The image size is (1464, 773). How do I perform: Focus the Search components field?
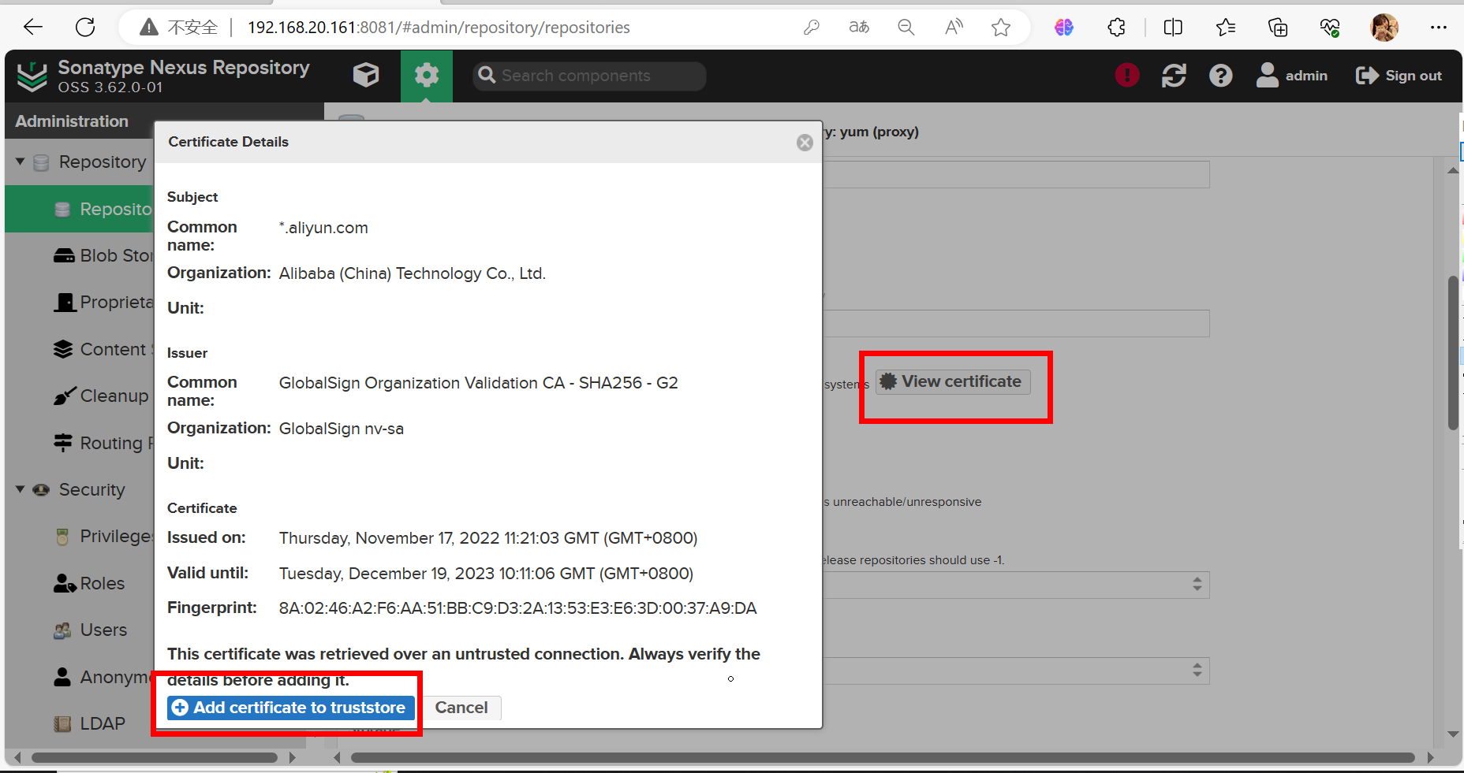pos(589,76)
